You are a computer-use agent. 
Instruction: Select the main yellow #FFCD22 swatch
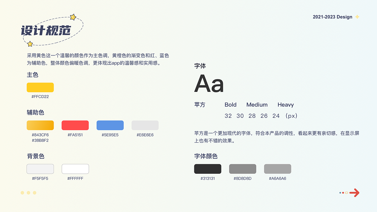pyautogui.click(x=40, y=87)
